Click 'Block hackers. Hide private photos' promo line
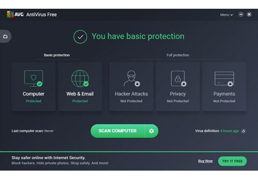This screenshot has height=179, width=258. point(60,163)
